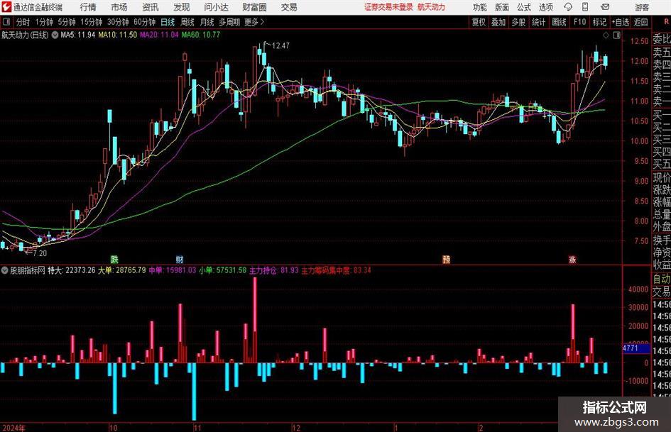The image size is (671, 432).
Task: Click the orange 预 event marker
Action: click(x=447, y=259)
